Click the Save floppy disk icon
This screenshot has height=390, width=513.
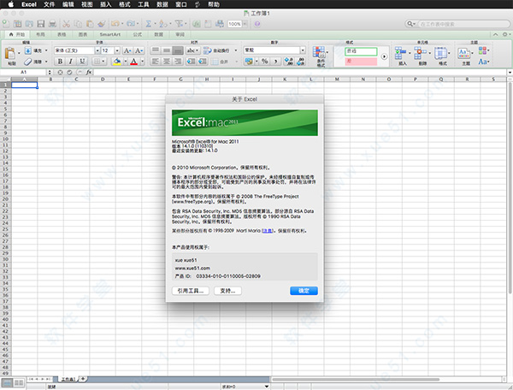point(41,24)
